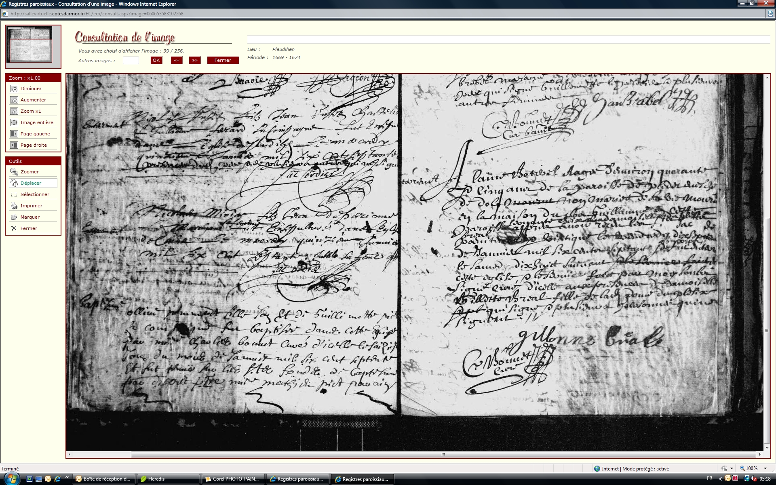Screen dimensions: 776x485
Task: Select the Zoomer magnifier tool
Action: click(14, 172)
